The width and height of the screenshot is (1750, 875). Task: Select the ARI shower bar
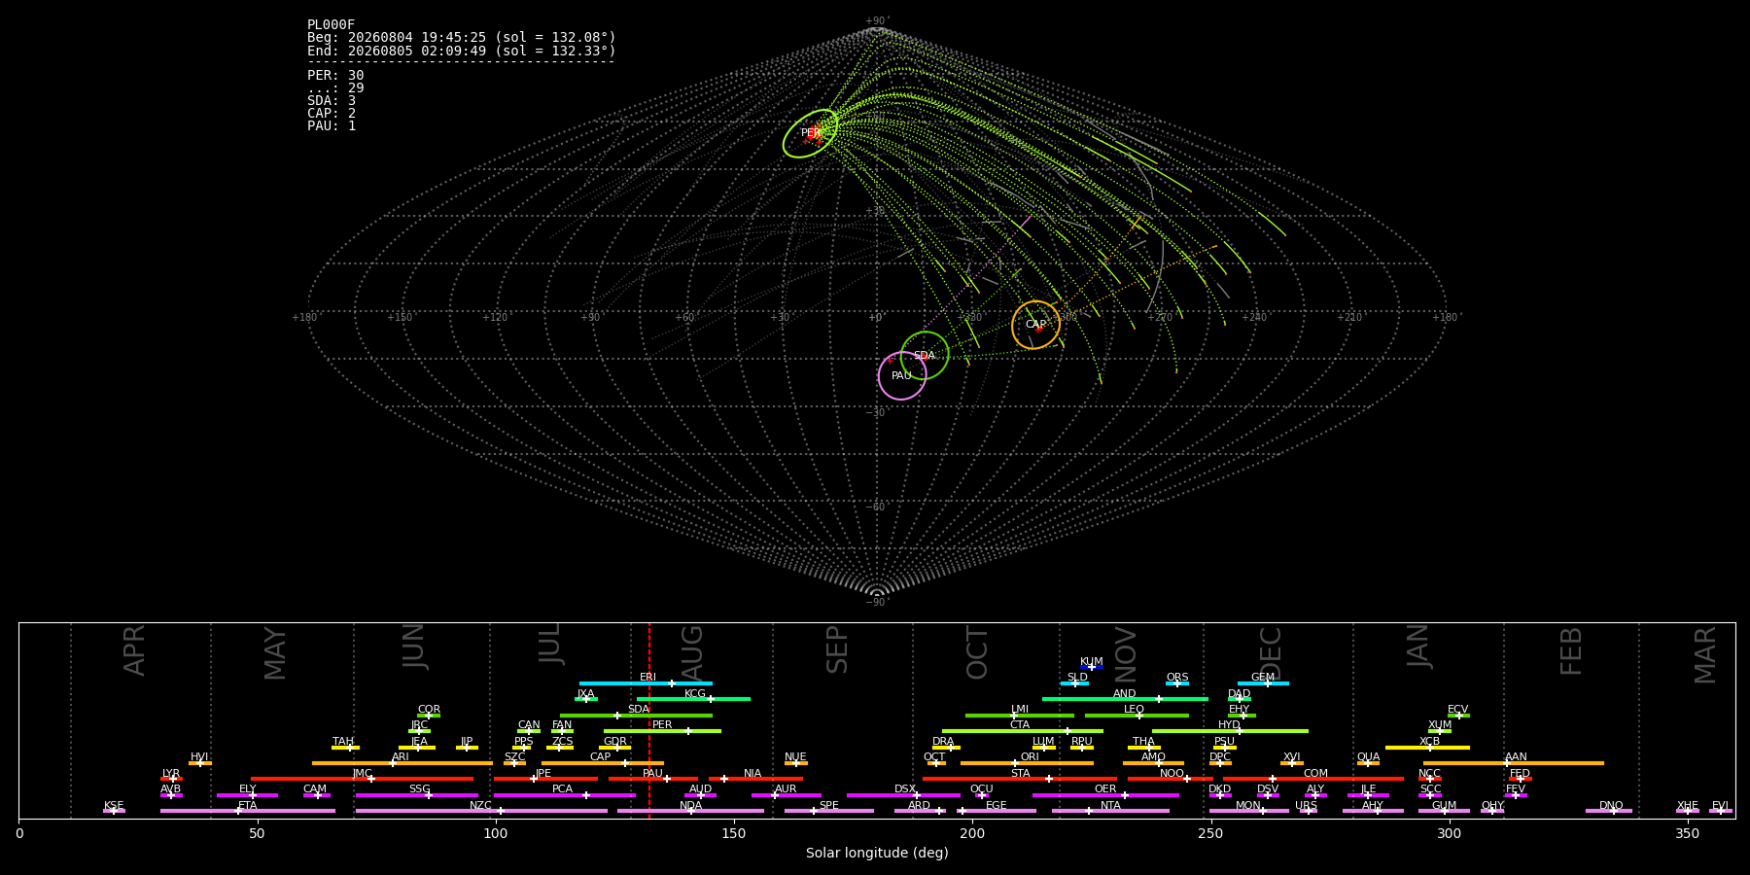(402, 763)
